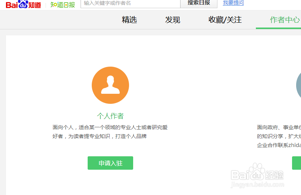Click the 搜索日报 button
Screen dimensions: 301x195
tap(199, 3)
